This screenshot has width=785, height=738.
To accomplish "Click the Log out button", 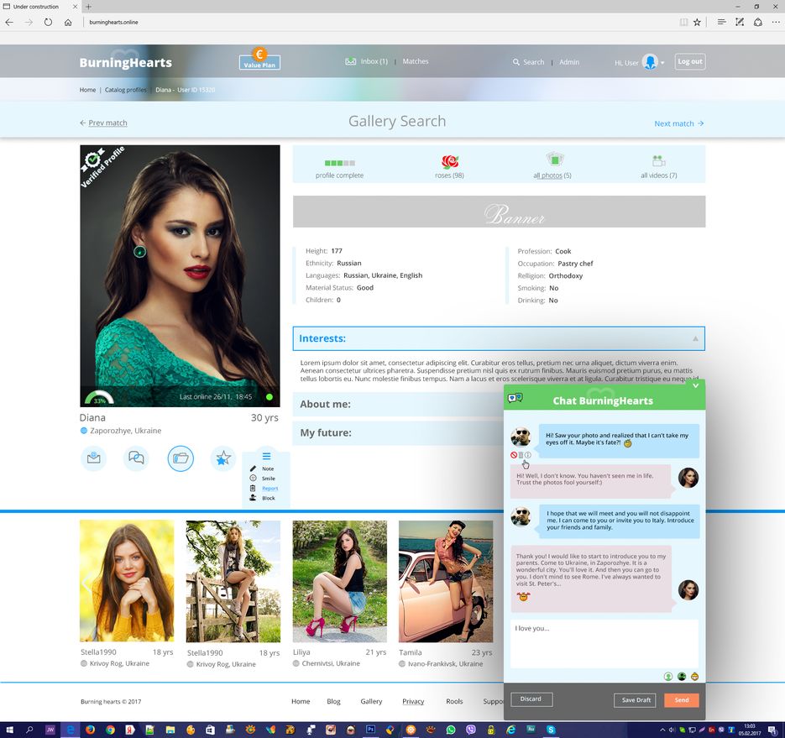I will 690,61.
